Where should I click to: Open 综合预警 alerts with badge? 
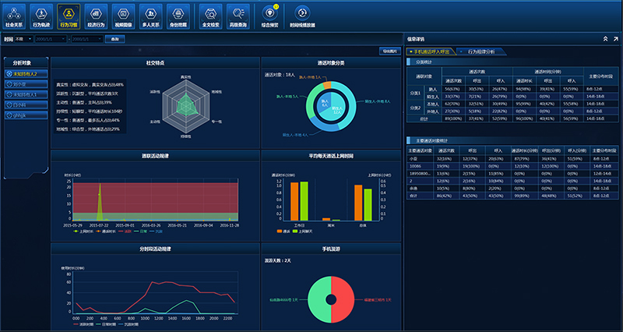click(x=269, y=14)
